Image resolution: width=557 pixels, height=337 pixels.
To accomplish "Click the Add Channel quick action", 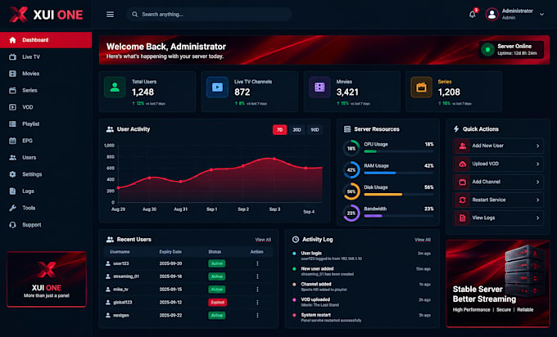I will click(x=498, y=182).
